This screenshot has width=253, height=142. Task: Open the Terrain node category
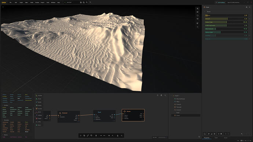38,99
